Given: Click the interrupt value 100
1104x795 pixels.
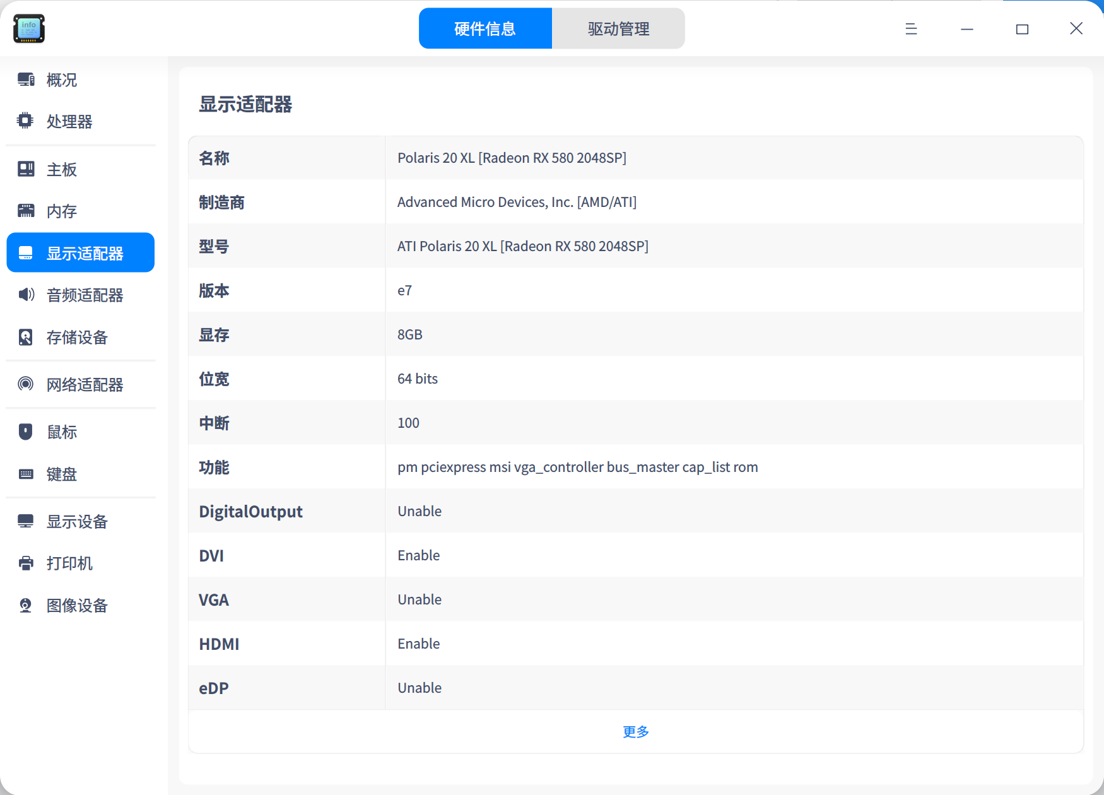Looking at the screenshot, I should point(408,423).
